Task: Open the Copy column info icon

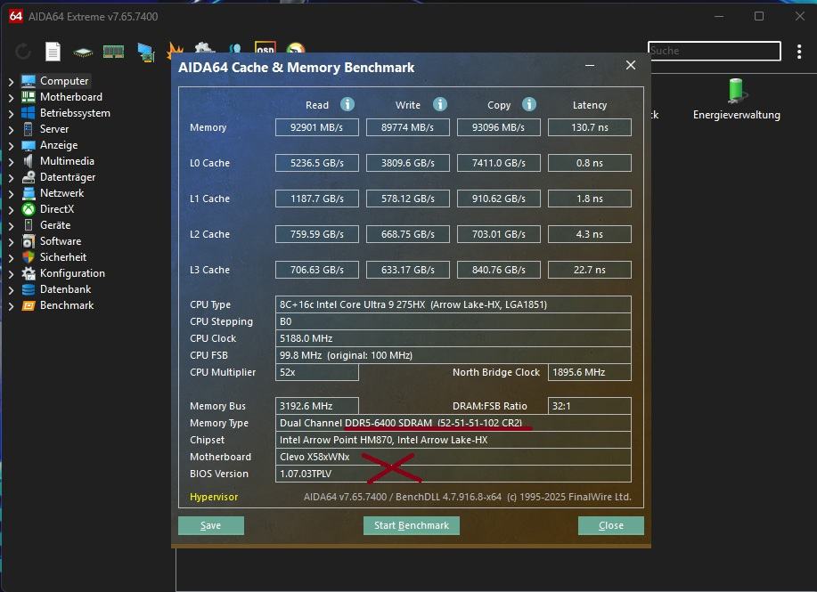Action: pos(529,104)
